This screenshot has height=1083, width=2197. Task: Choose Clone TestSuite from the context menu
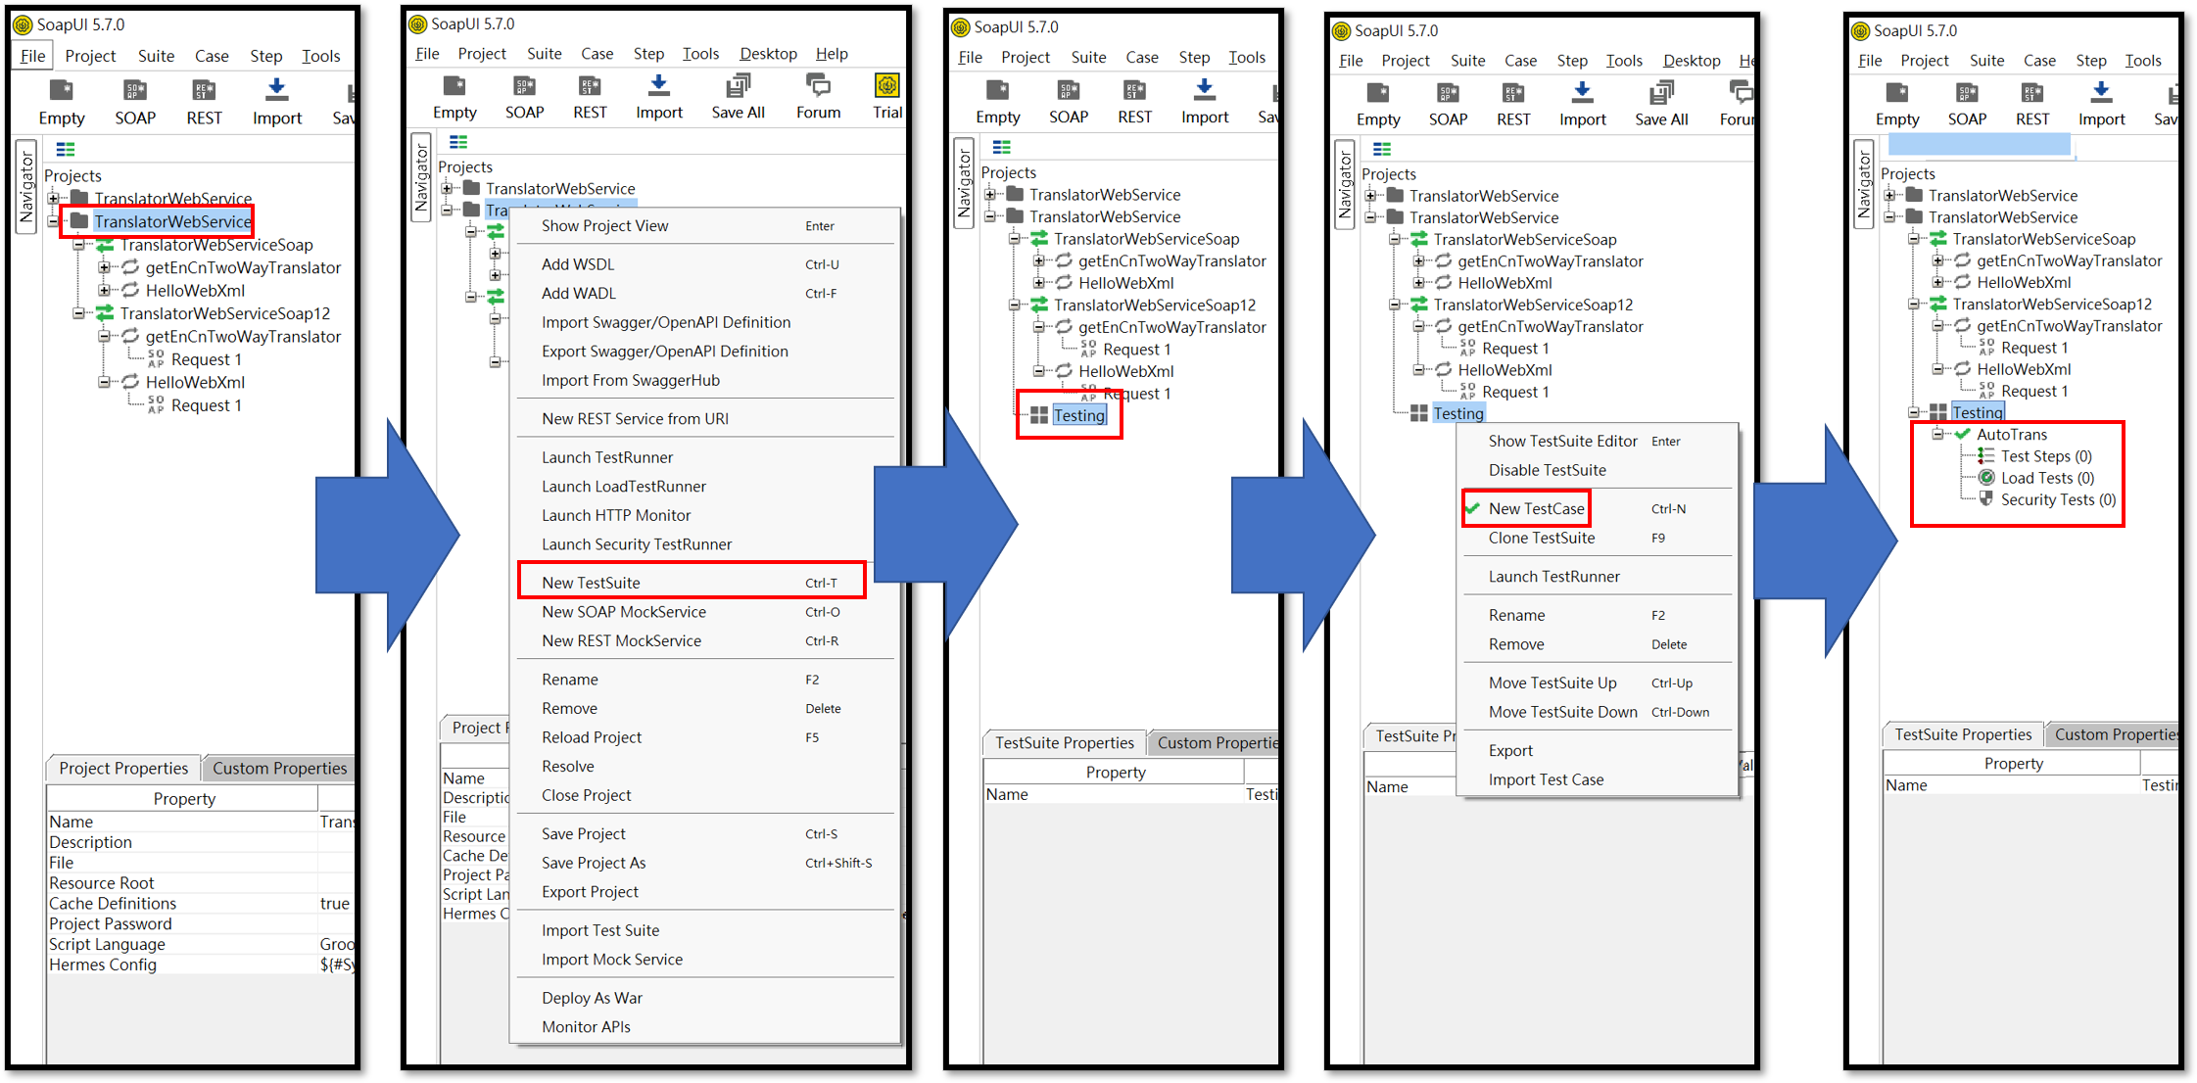click(x=1541, y=538)
